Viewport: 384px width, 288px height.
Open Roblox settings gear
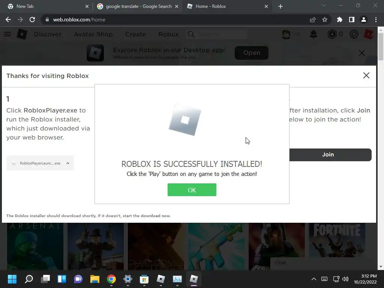tap(354, 34)
